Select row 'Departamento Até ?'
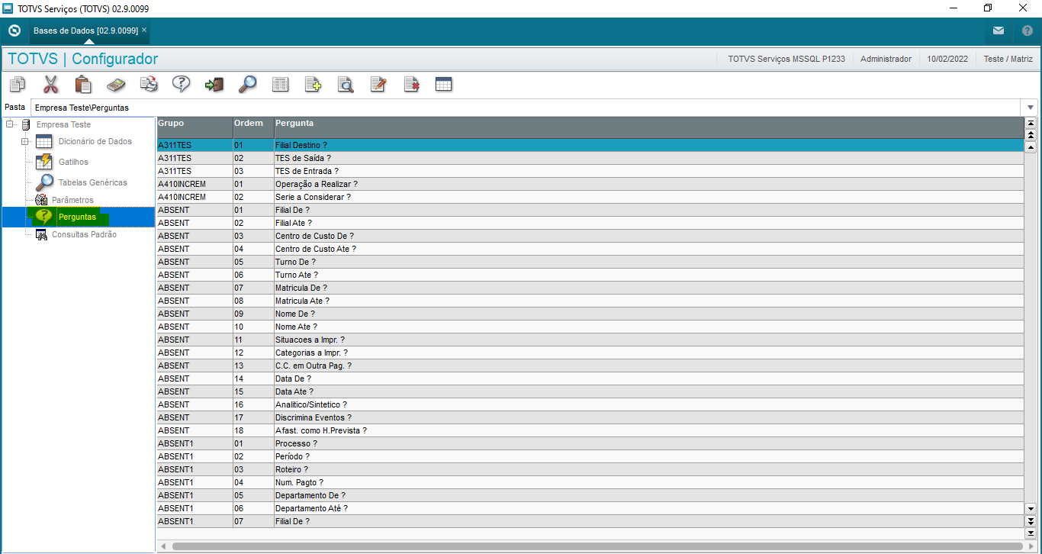1042x554 pixels. coord(590,508)
